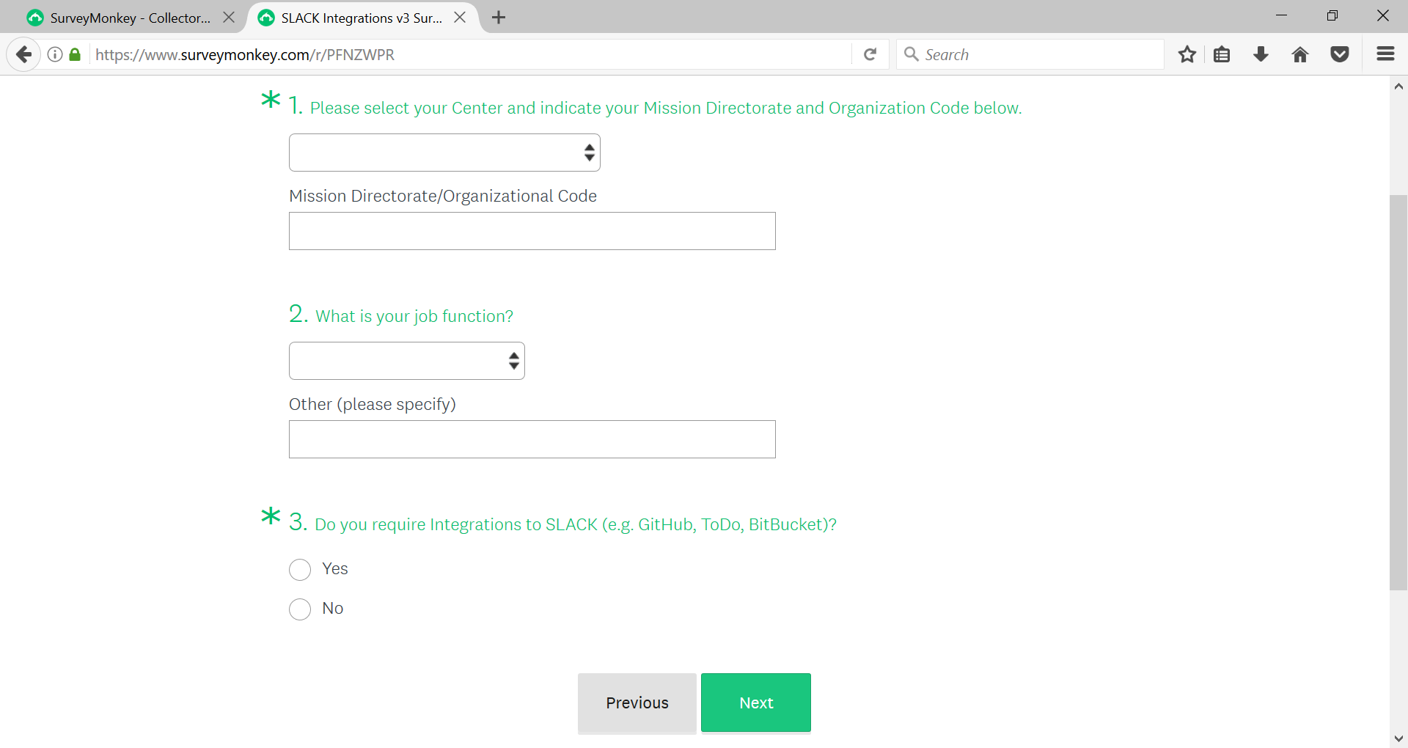
Task: Open the hamburger menu in the browser
Action: 1385,54
